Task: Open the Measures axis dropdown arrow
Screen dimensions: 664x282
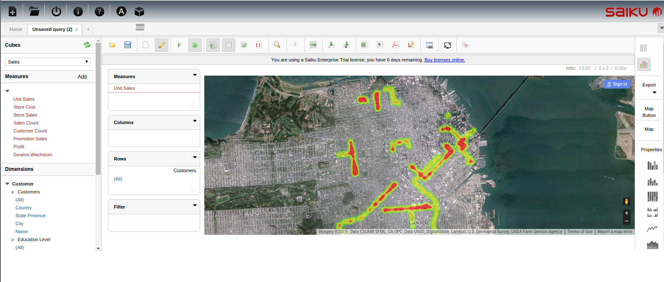Action: (x=195, y=75)
